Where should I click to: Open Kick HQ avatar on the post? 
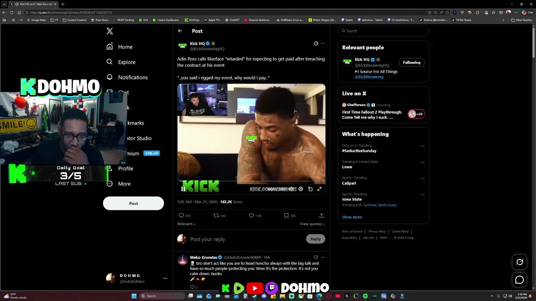coord(182,46)
